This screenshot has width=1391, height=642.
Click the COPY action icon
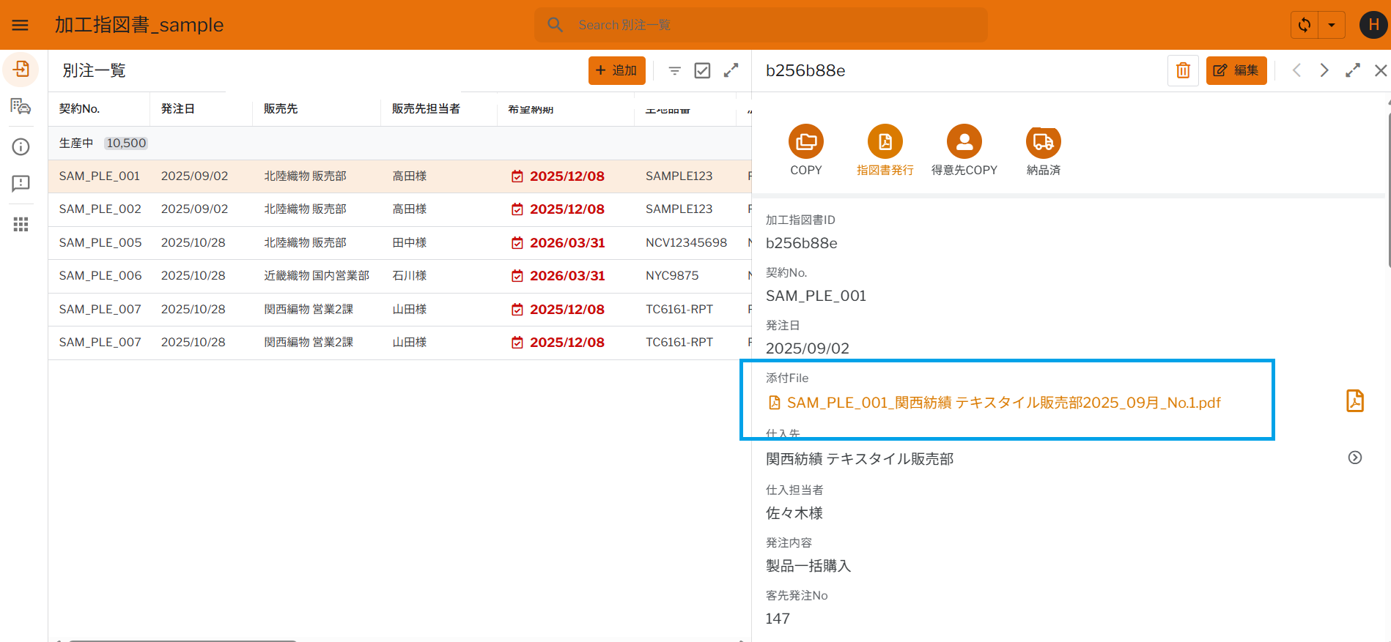(805, 142)
